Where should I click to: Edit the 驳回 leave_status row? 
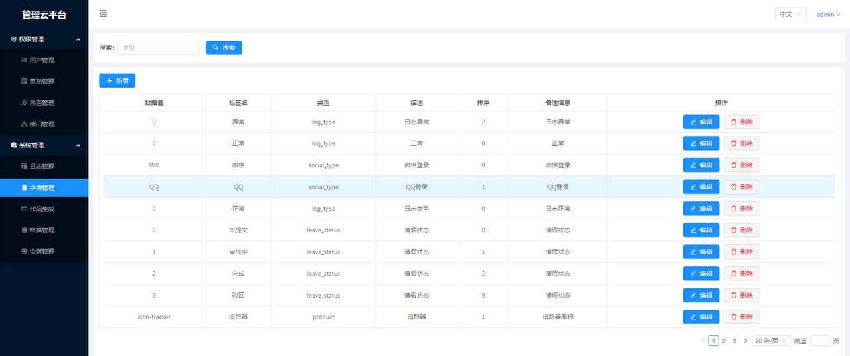(701, 296)
